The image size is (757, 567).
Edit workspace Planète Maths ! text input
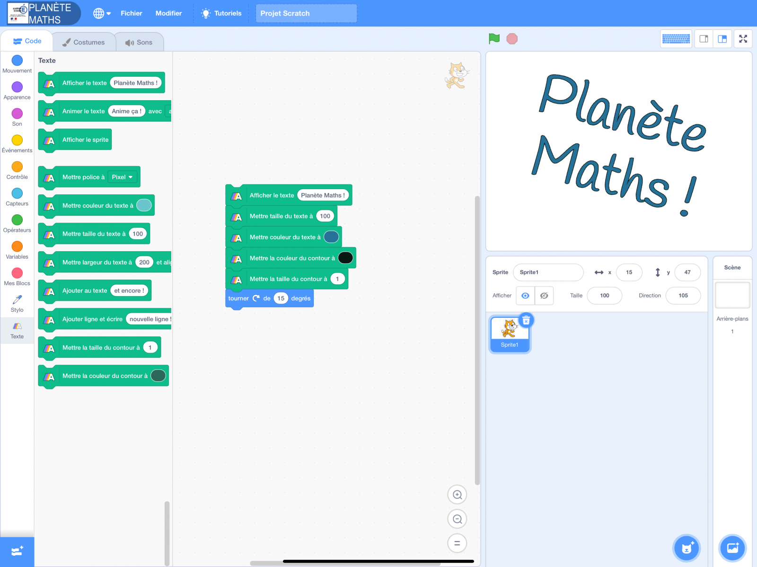(323, 195)
